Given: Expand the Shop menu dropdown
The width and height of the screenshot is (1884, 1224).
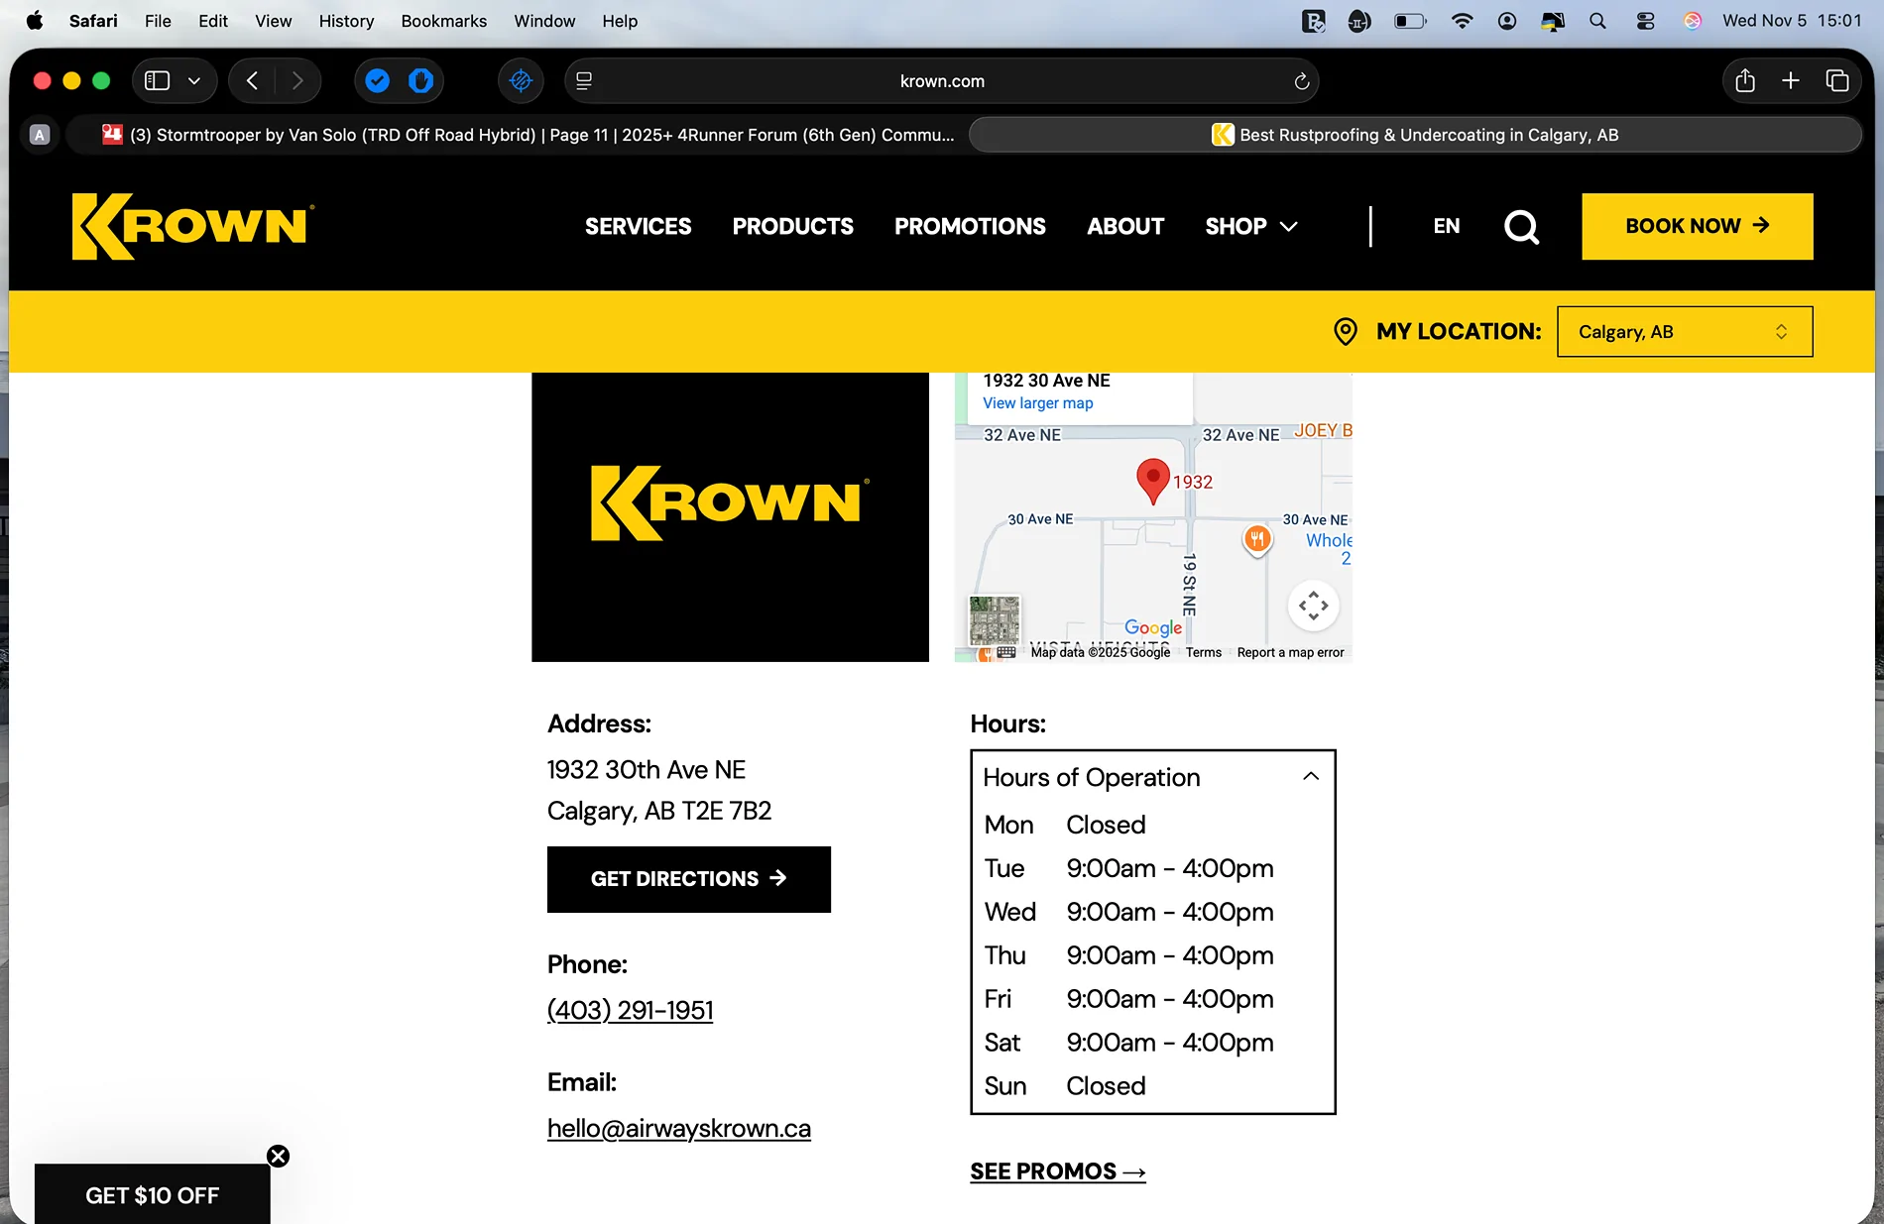Looking at the screenshot, I should point(1250,227).
